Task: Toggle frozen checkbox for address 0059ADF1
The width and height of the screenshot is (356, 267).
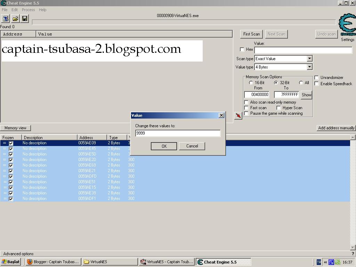Action: click(11, 199)
